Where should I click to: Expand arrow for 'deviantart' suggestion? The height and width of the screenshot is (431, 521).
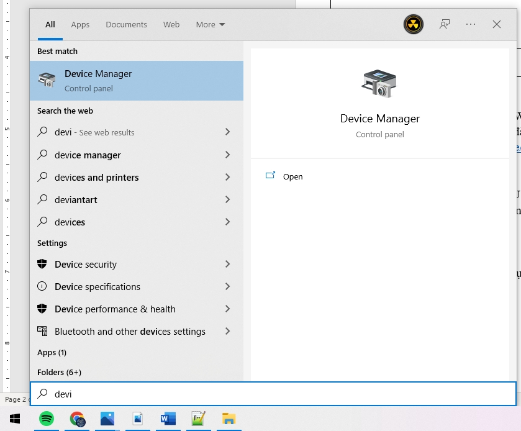(x=227, y=199)
